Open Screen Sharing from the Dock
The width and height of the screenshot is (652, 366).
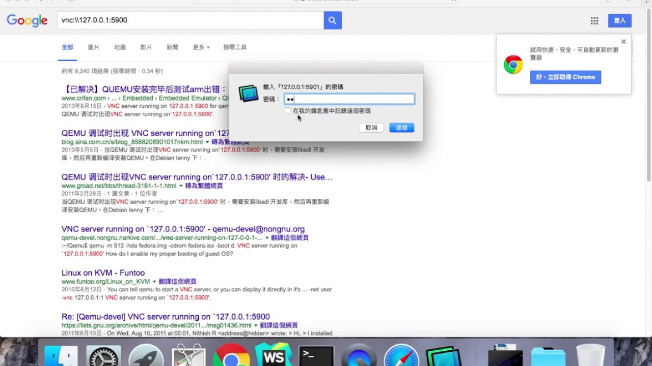pyautogui.click(x=443, y=356)
